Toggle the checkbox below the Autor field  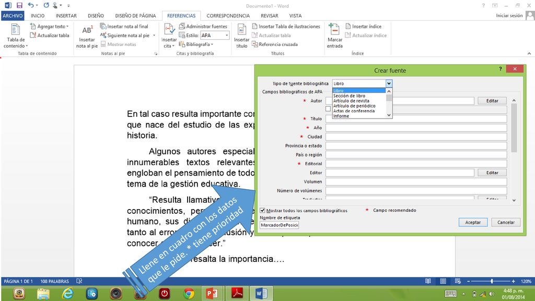tap(328, 109)
